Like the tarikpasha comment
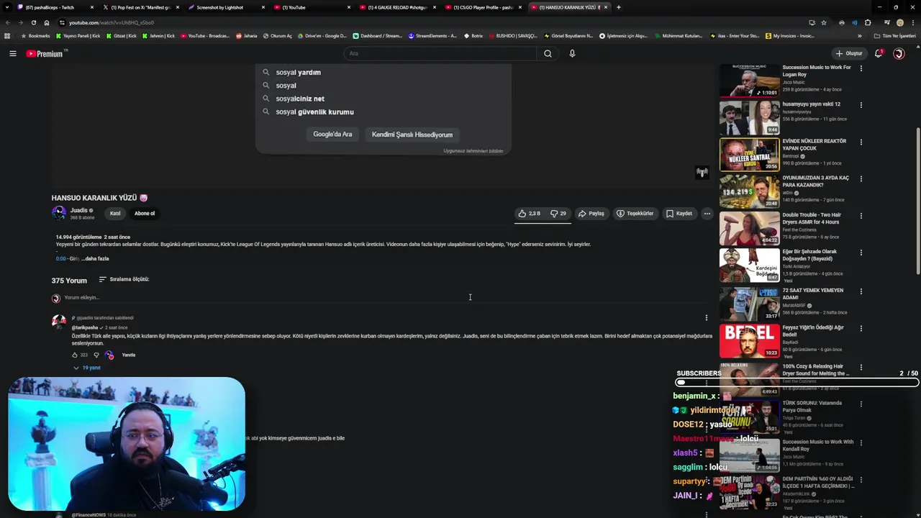This screenshot has width=921, height=518. pyautogui.click(x=75, y=355)
